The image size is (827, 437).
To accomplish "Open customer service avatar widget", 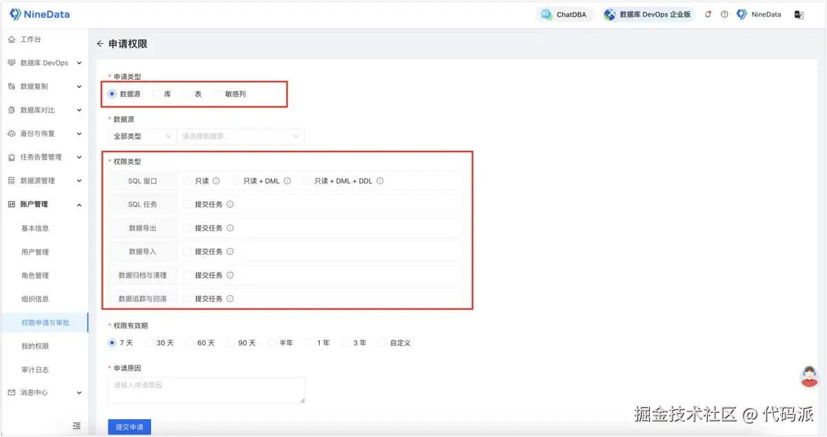I will (808, 376).
